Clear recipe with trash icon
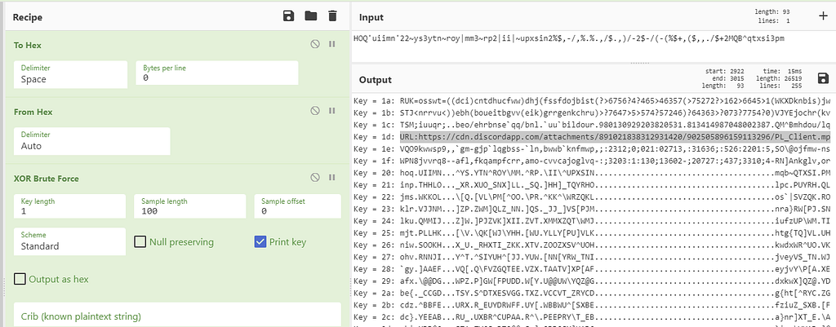 coord(333,16)
